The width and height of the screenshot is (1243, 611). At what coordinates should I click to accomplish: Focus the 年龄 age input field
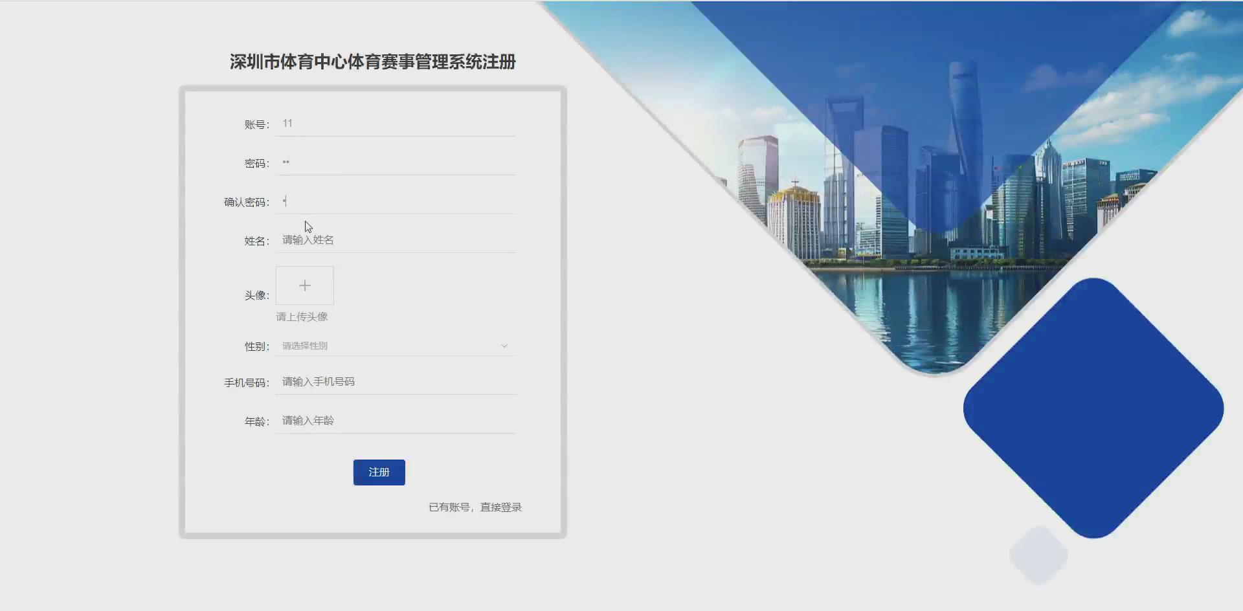tap(396, 421)
